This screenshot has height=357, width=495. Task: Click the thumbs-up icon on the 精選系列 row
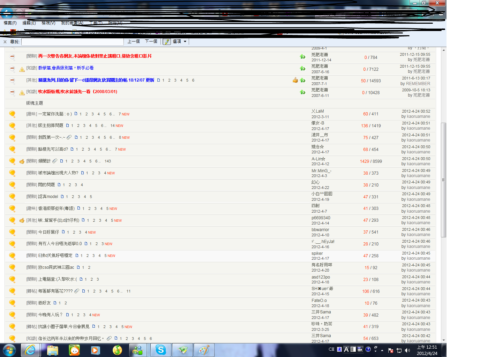(295, 80)
